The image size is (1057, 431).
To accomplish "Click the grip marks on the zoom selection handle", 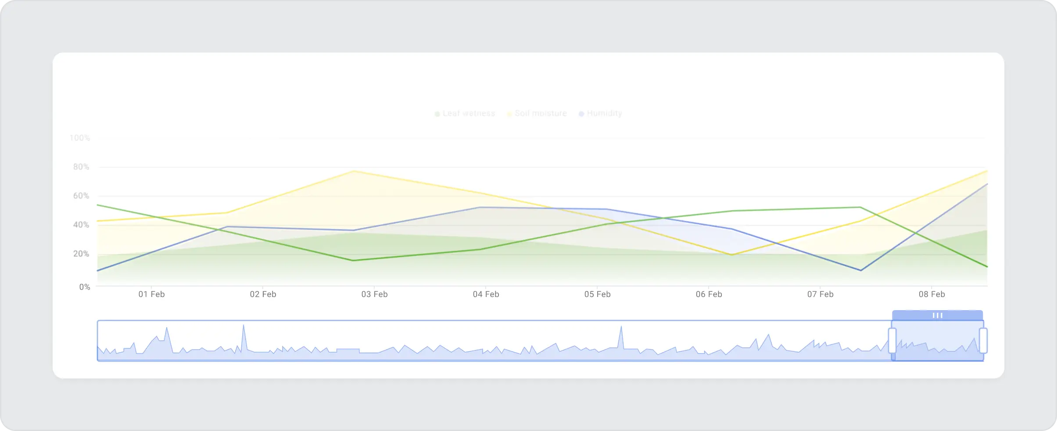I will tap(938, 315).
